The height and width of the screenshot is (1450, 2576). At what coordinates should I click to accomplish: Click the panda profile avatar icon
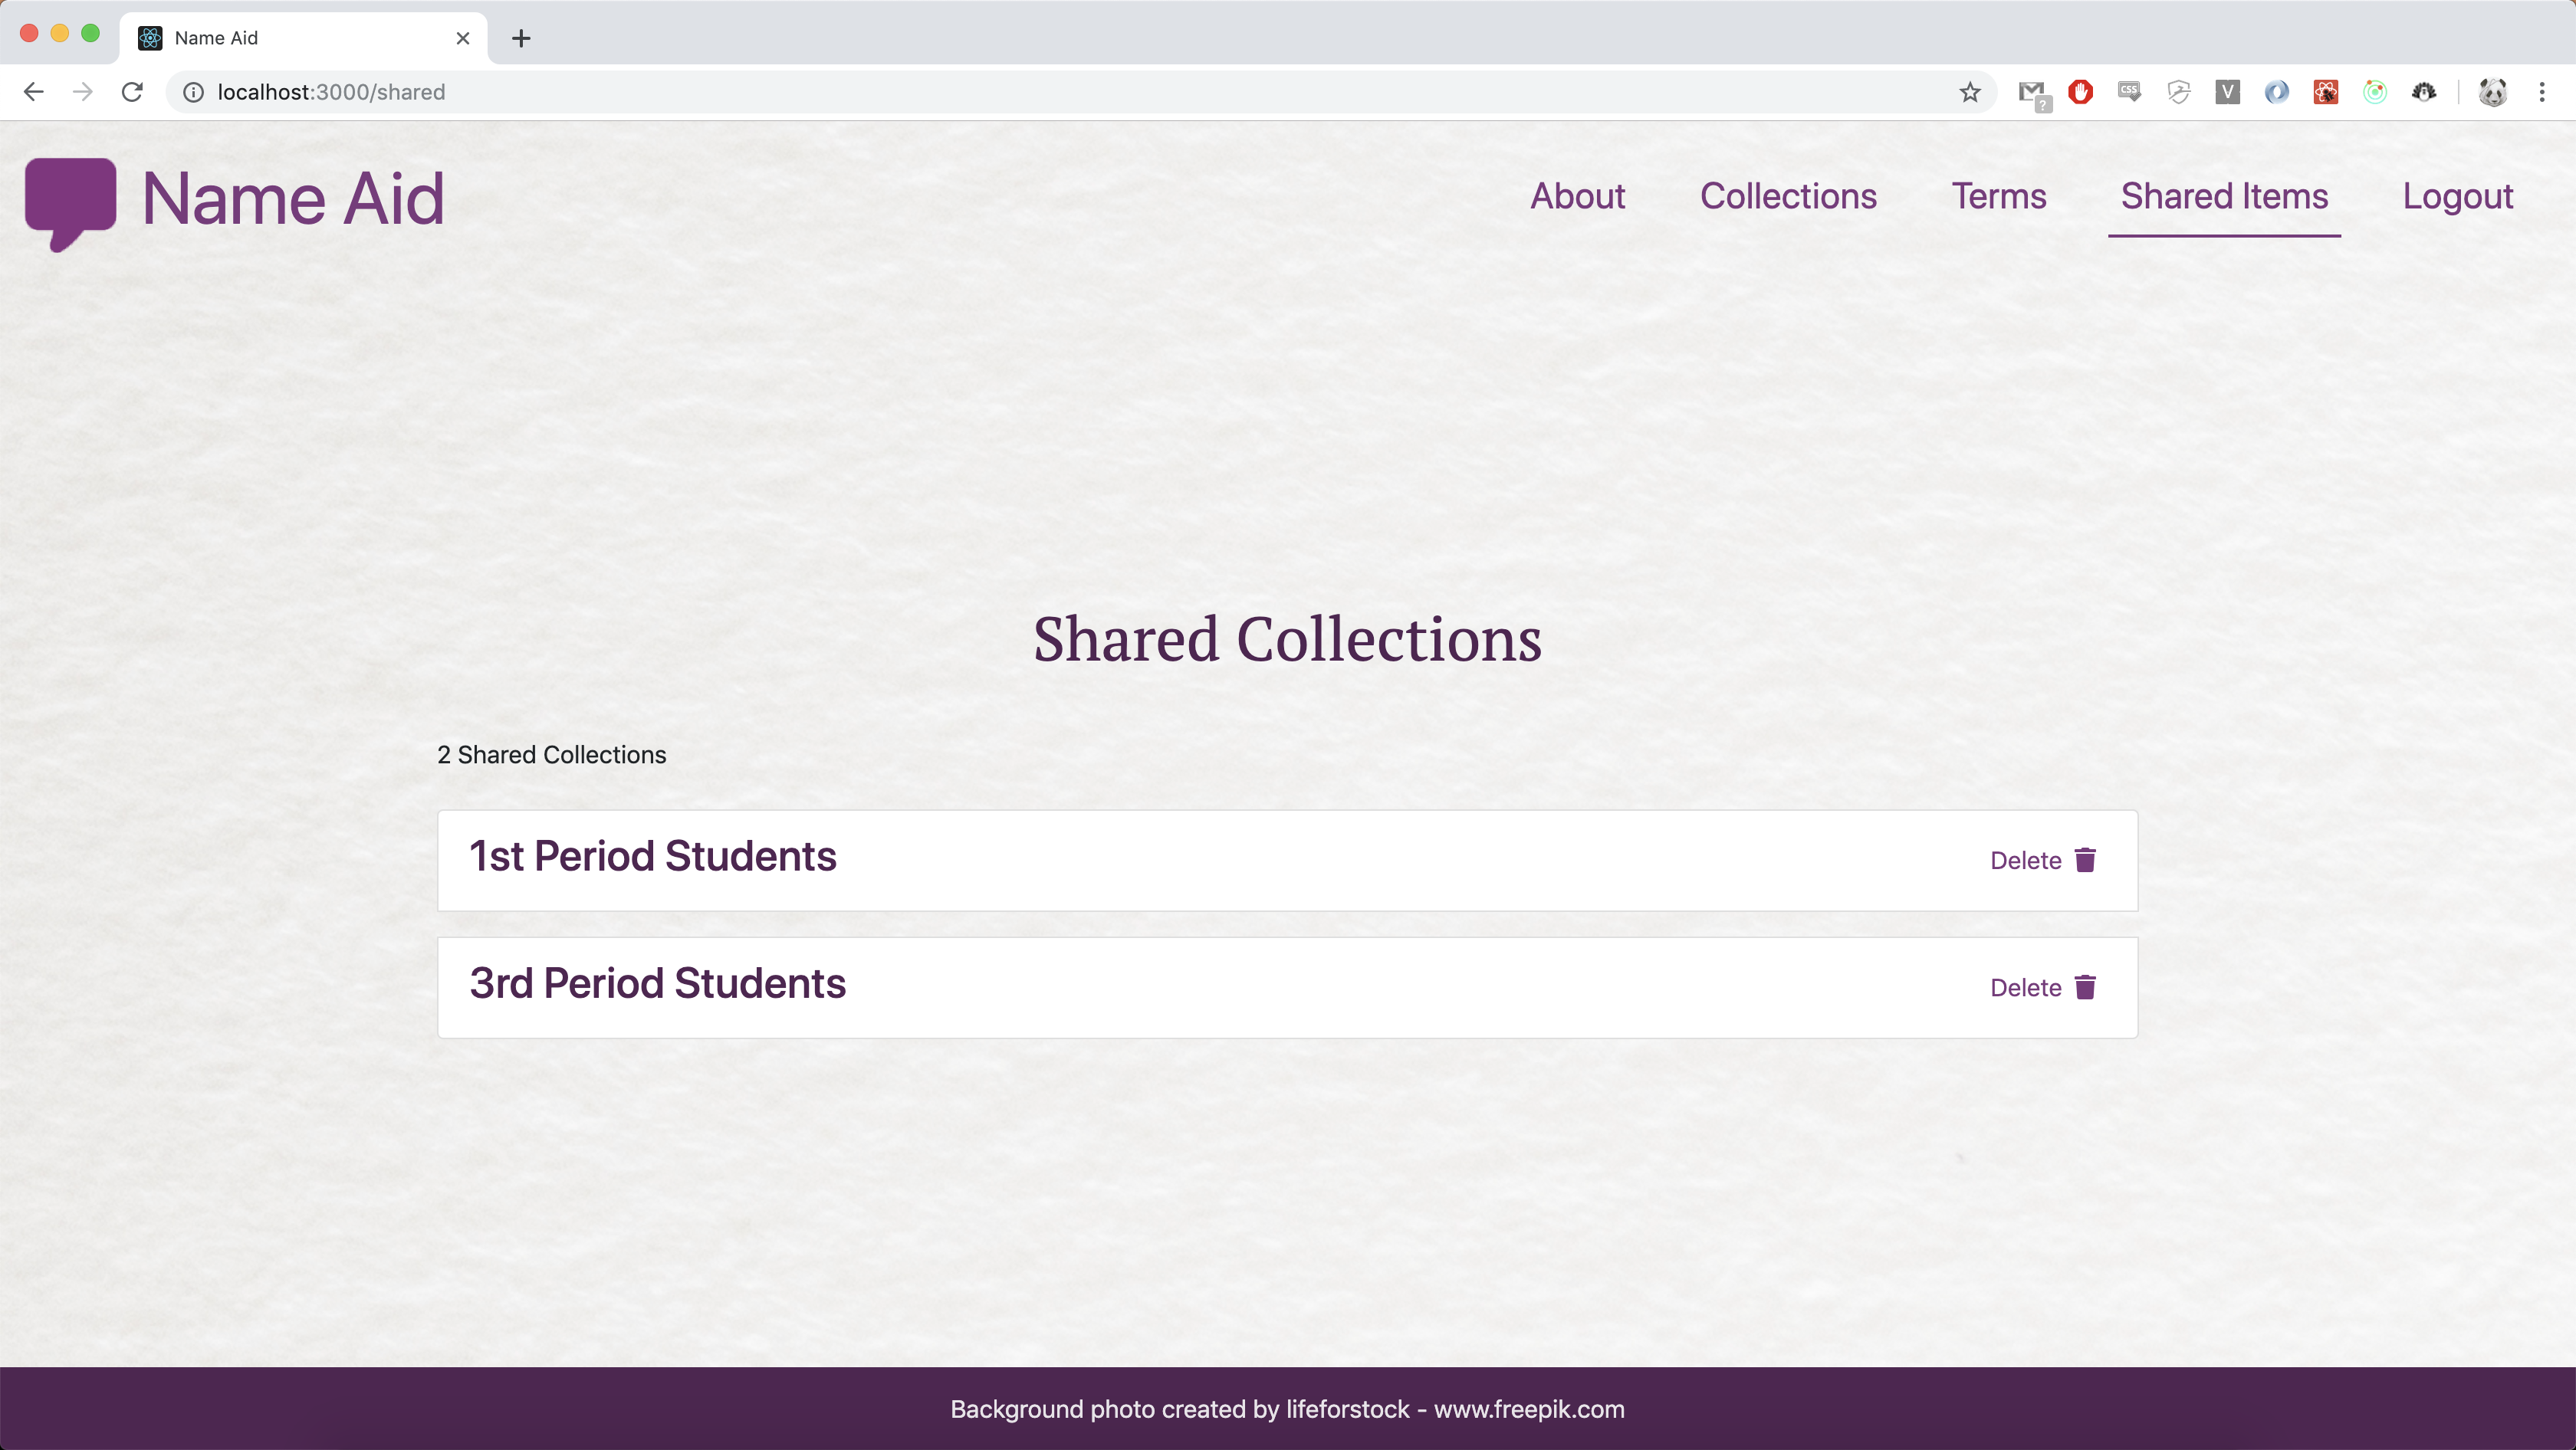[x=2492, y=92]
